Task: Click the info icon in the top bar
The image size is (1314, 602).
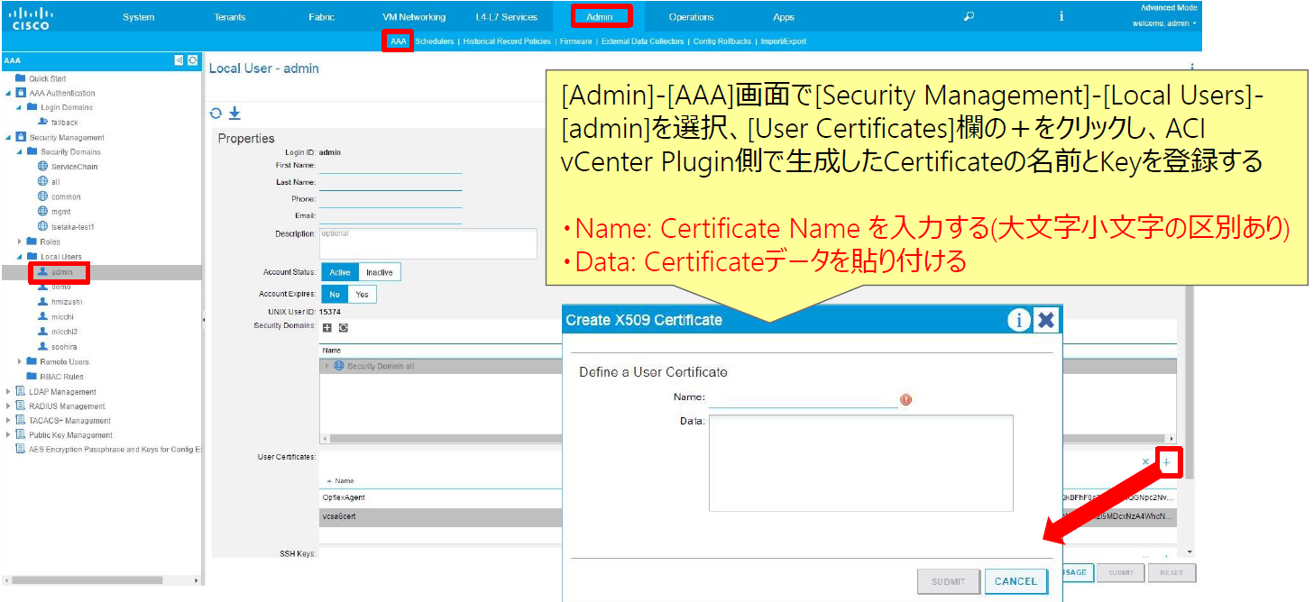Action: pos(1061,16)
